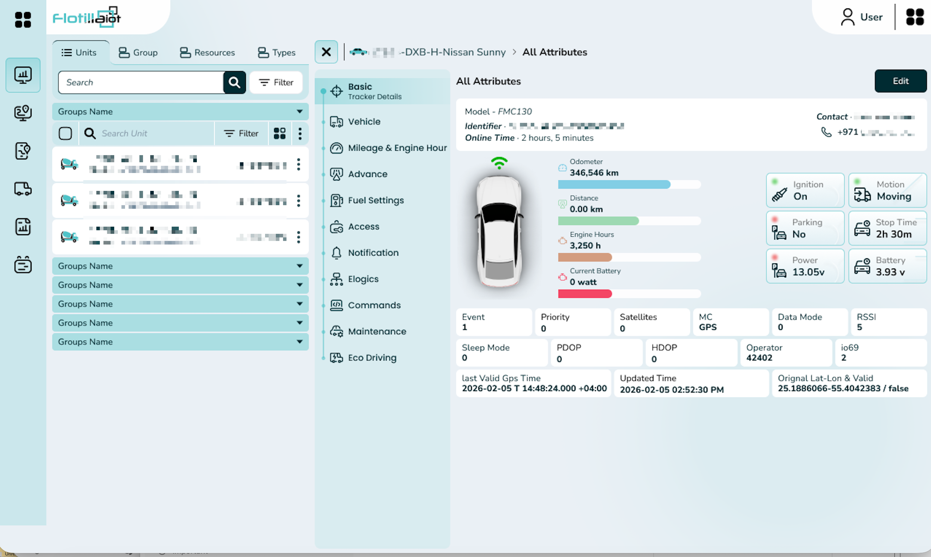Screen dimensions: 931x557
Task: Open the map monitor sidebar icon
Action: click(x=23, y=113)
